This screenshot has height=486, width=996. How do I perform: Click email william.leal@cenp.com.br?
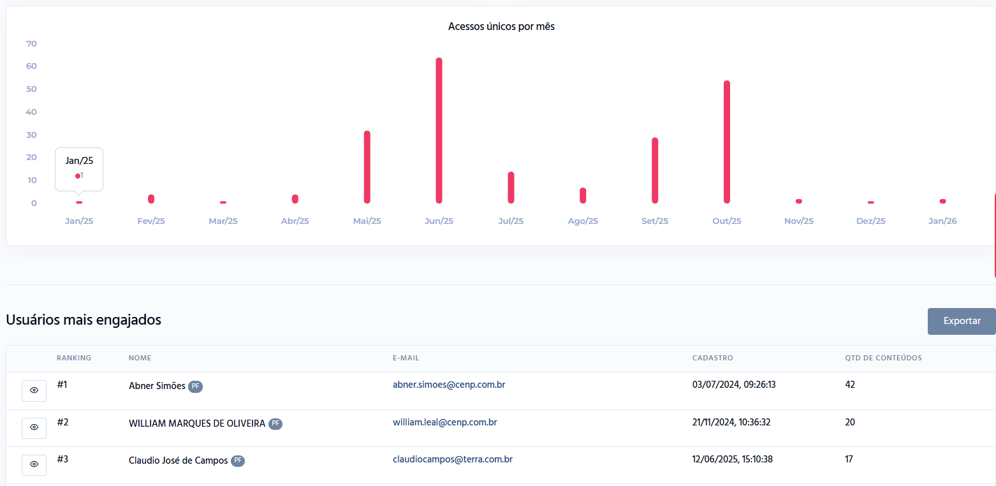445,422
